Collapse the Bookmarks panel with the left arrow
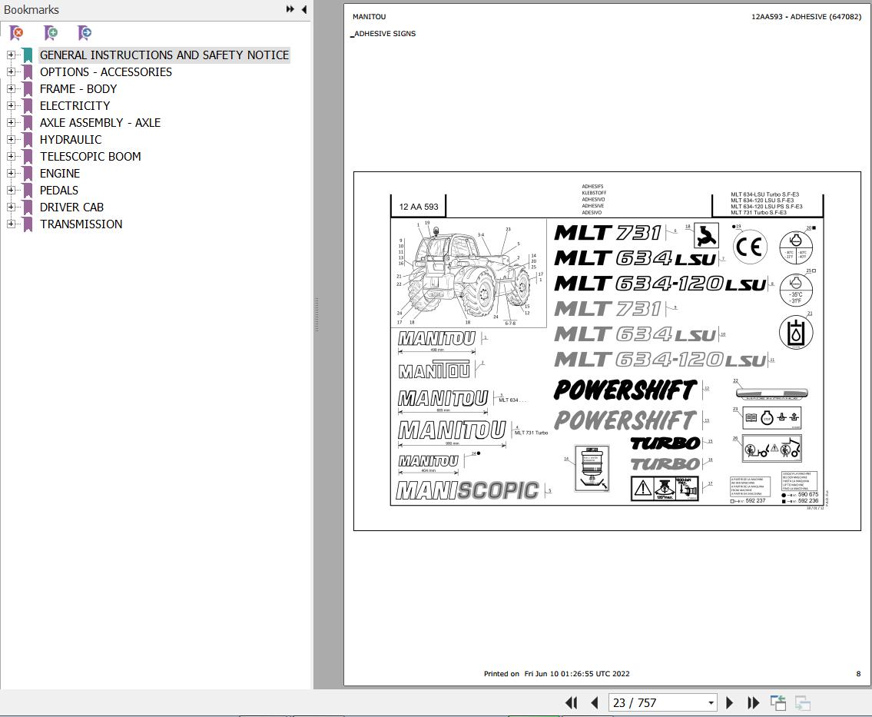This screenshot has width=872, height=717. [x=304, y=9]
